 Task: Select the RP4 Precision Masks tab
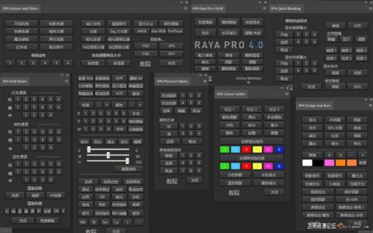click(x=172, y=82)
